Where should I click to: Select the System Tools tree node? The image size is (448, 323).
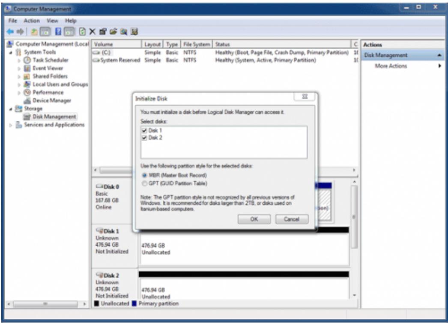(x=40, y=52)
